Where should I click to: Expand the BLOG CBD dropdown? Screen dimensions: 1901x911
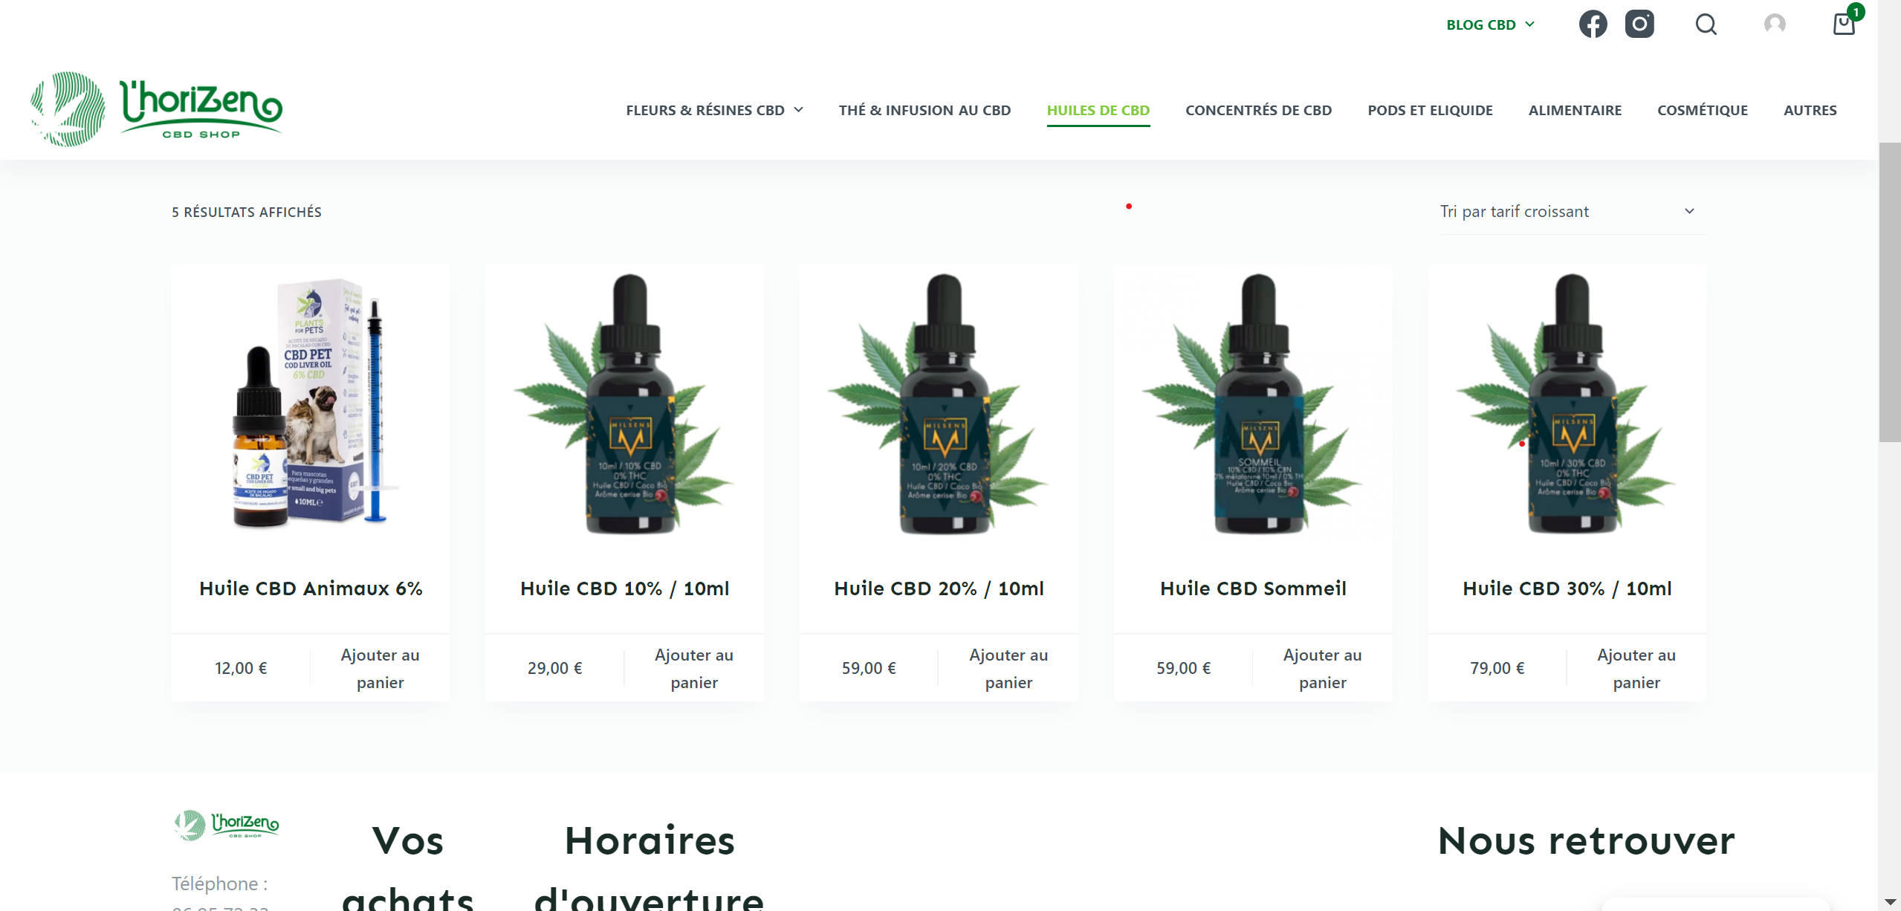point(1490,25)
